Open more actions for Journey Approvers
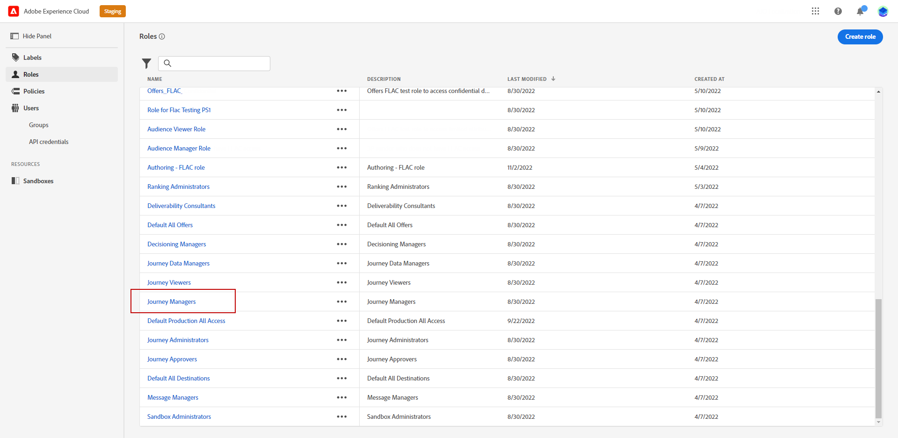The width and height of the screenshot is (898, 438). (342, 359)
